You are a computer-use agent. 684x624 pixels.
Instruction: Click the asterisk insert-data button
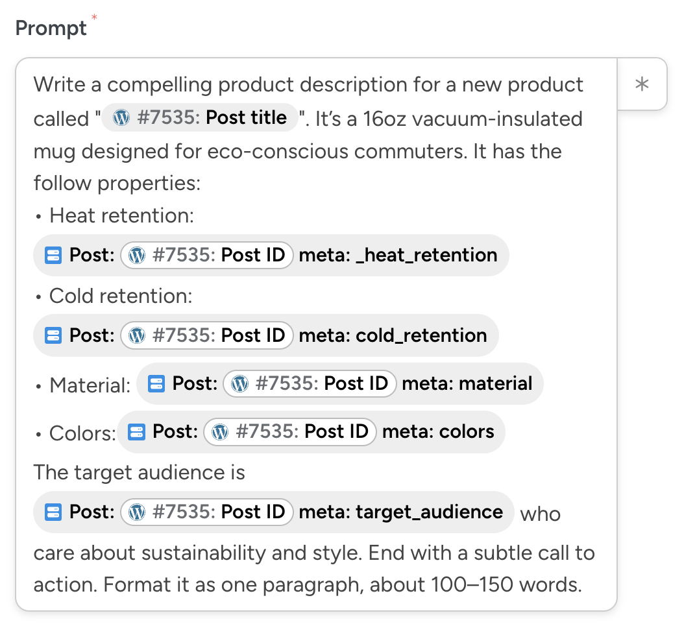pos(642,84)
